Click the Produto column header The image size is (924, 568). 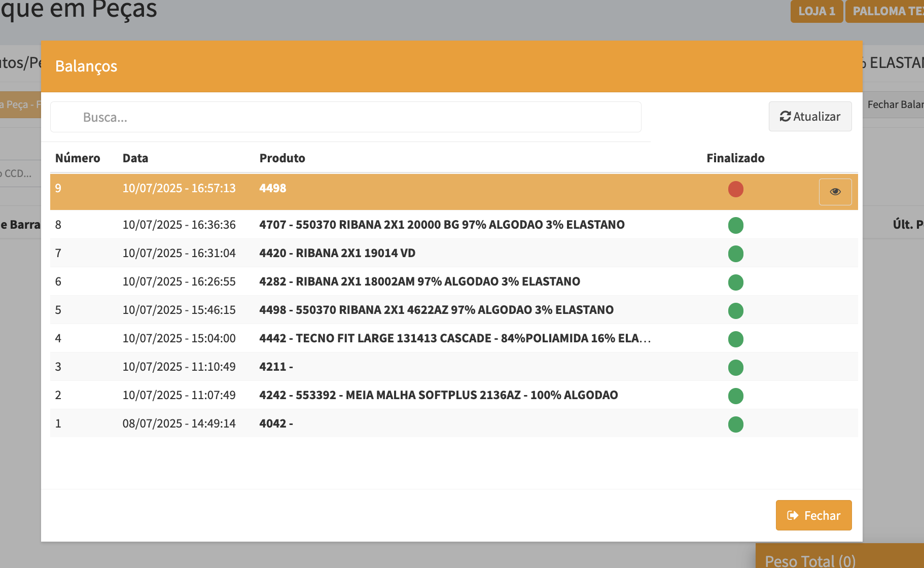coord(282,158)
